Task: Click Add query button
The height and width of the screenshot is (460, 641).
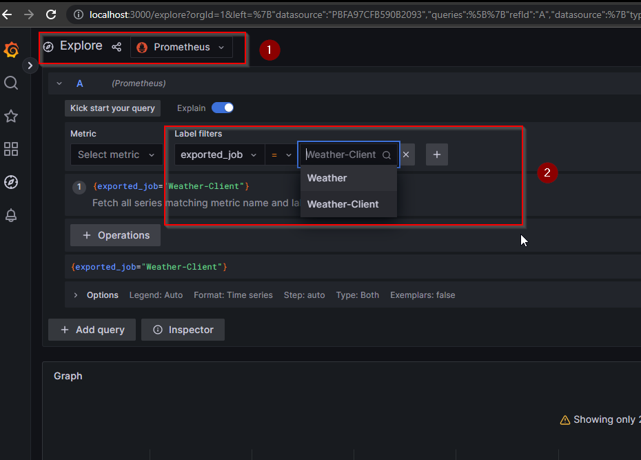Action: pos(92,330)
